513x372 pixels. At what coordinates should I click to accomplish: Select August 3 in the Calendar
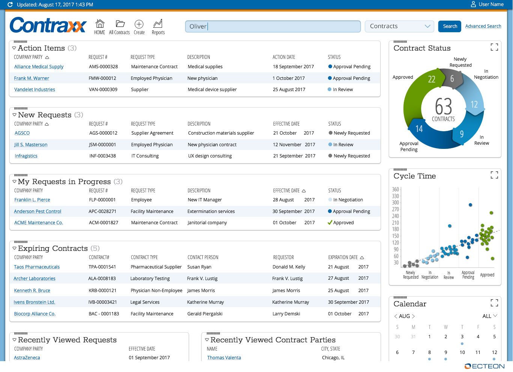click(x=462, y=337)
